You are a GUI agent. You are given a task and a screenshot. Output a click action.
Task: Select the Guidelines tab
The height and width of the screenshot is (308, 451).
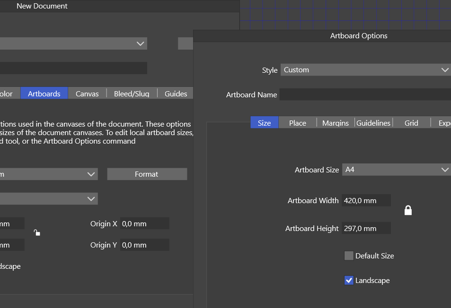coord(373,123)
